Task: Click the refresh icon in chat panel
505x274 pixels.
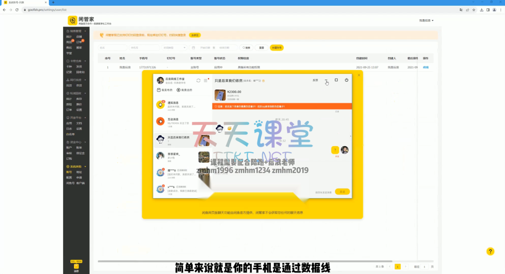Action: [198, 80]
